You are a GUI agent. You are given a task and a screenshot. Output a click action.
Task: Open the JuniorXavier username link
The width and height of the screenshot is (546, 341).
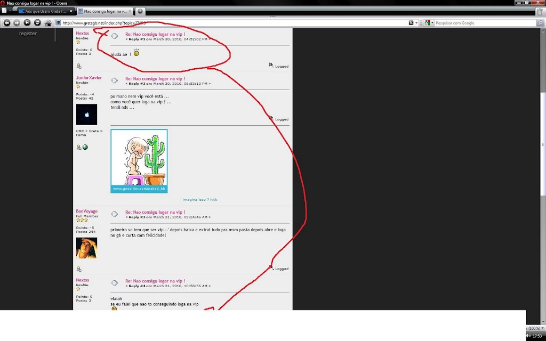coord(89,78)
